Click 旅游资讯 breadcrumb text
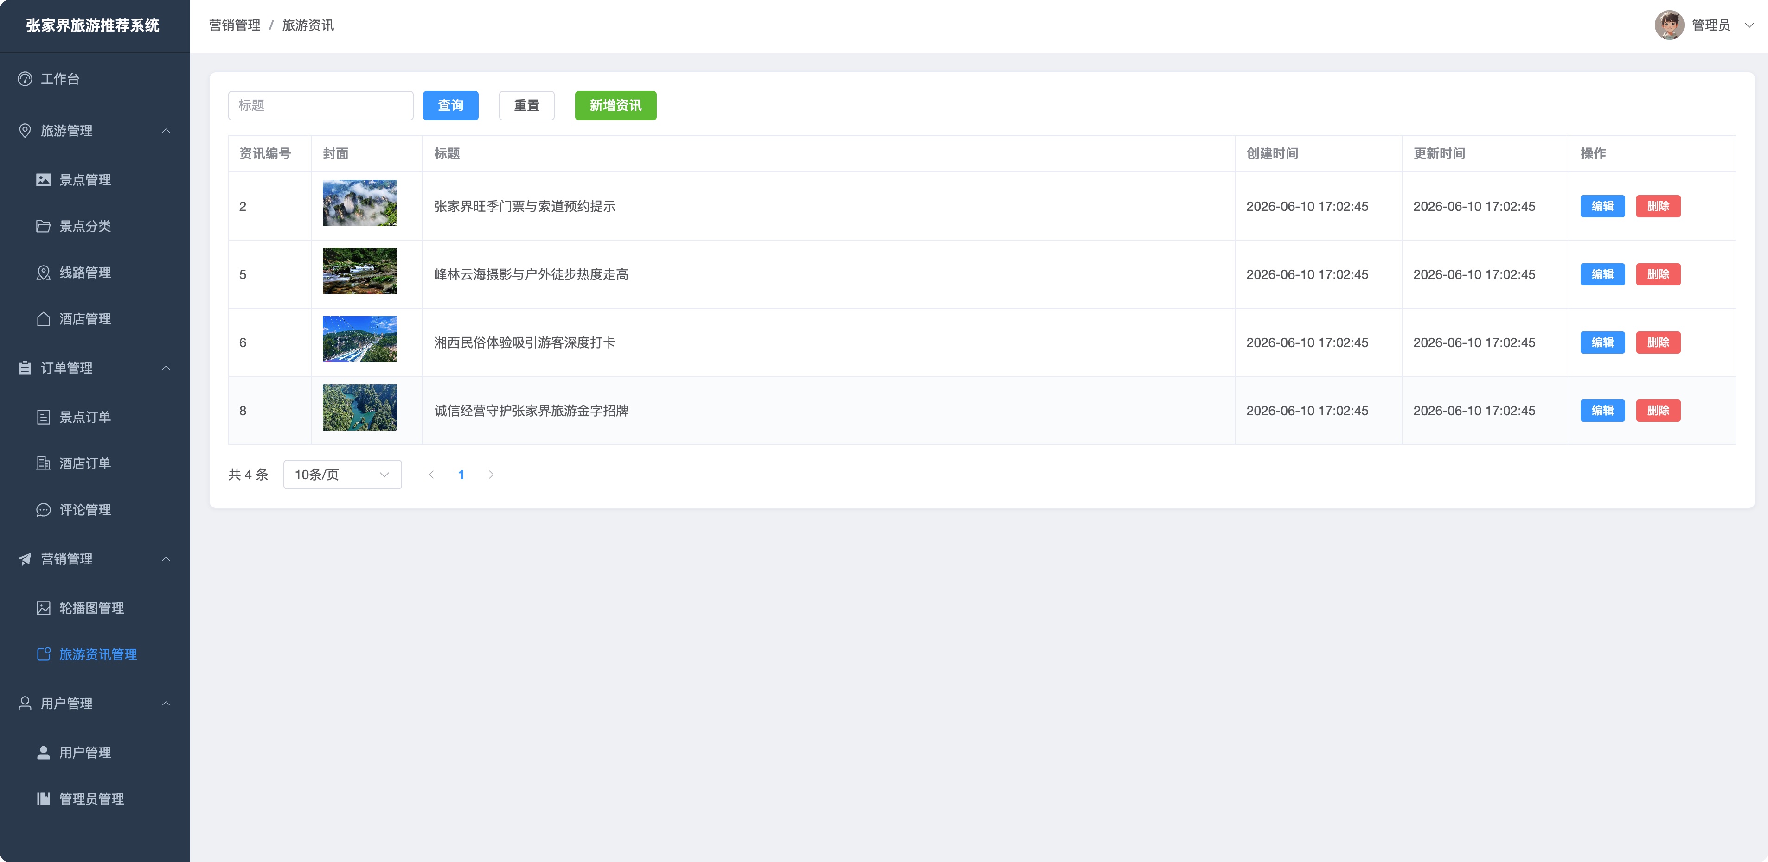 [x=308, y=25]
